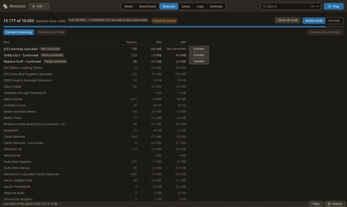
Task: Open the Logs tab
Action: 200,6
